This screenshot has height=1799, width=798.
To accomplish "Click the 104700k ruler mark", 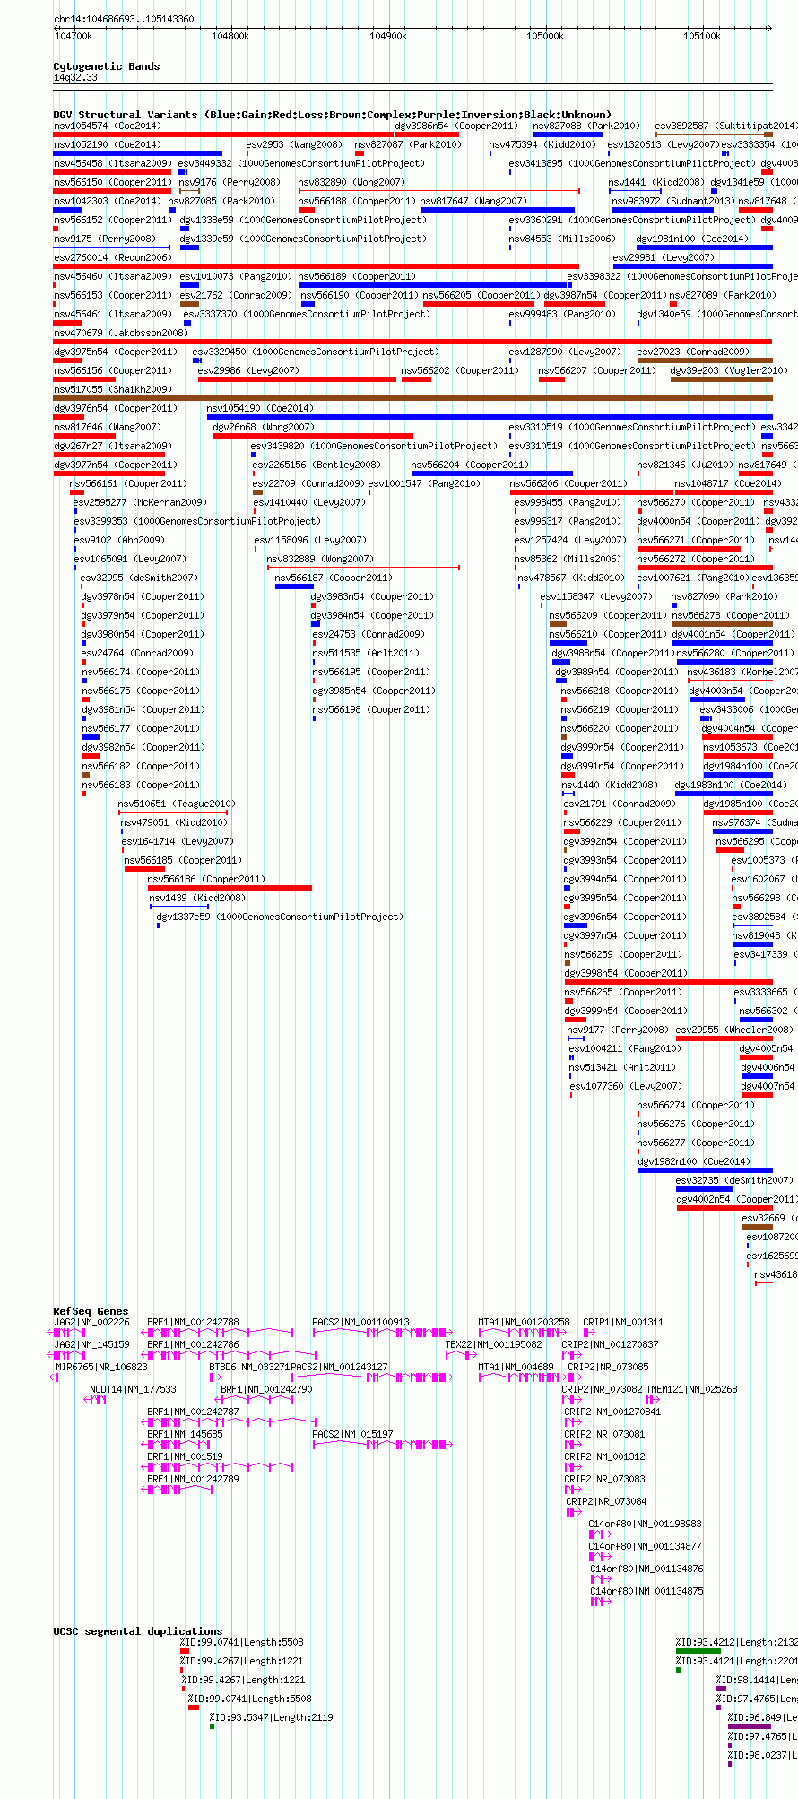I will 74,36.
